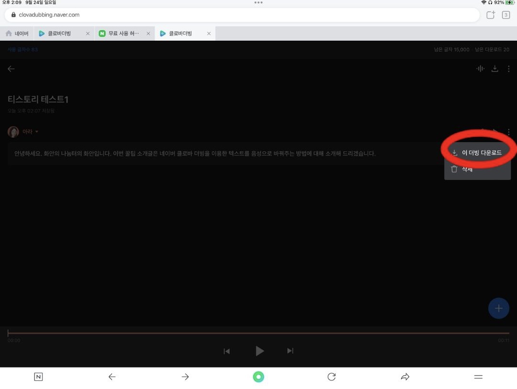
Task: Open more options for the 아라 dubbing row
Action: coord(509,132)
